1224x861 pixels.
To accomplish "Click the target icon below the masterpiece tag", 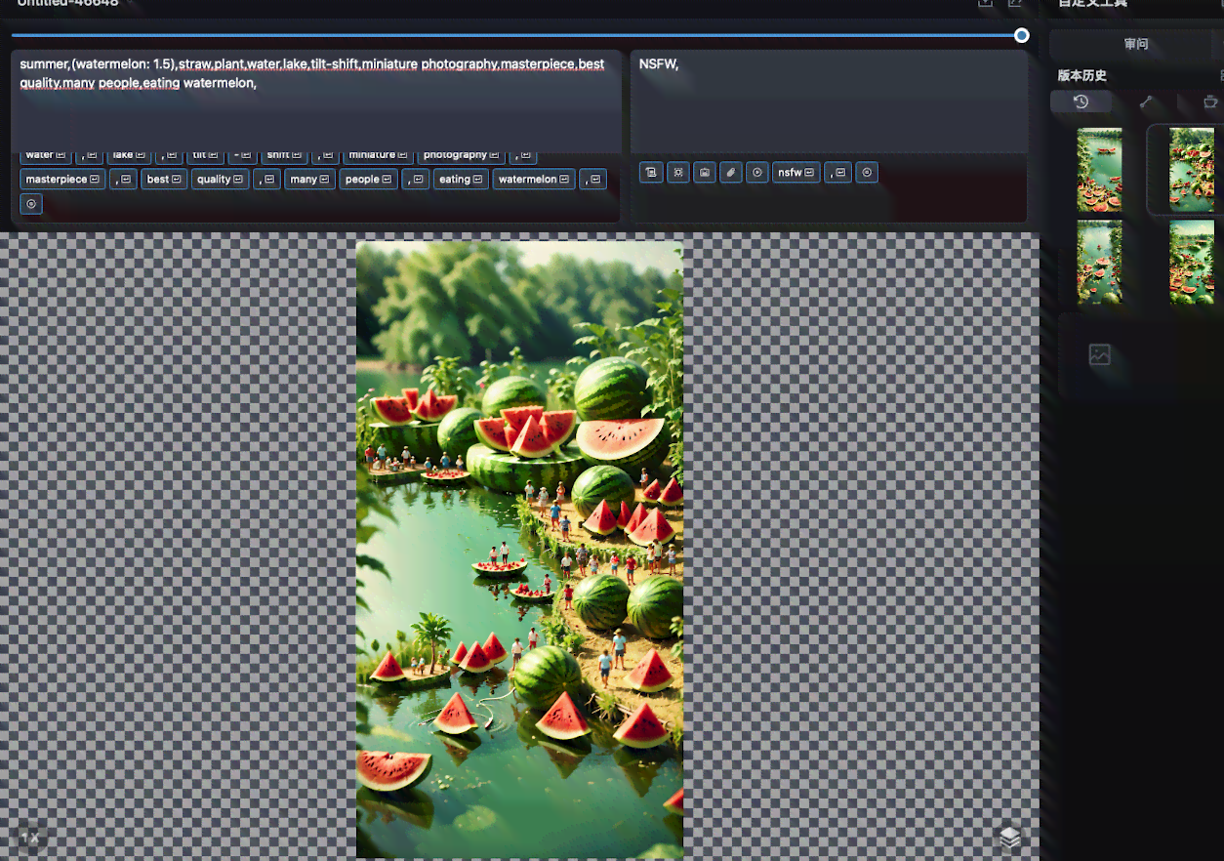I will 31,204.
